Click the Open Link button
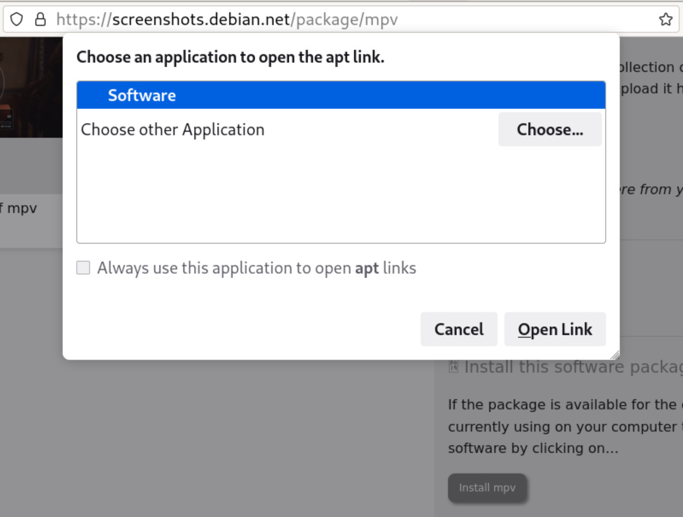The height and width of the screenshot is (517, 683). click(x=555, y=329)
